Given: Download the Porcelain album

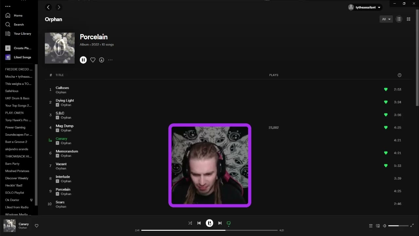Looking at the screenshot, I should tap(101, 60).
